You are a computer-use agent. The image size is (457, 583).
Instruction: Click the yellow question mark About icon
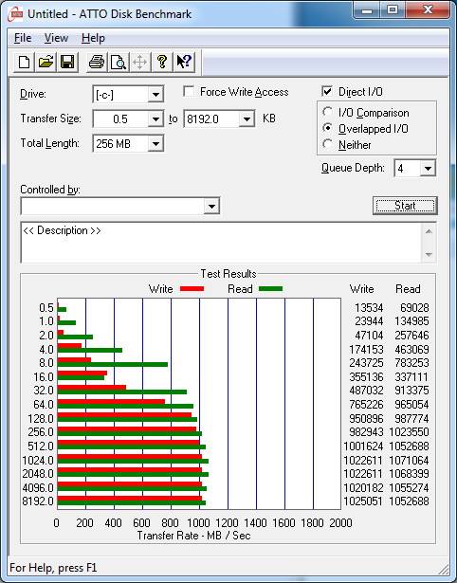point(162,62)
